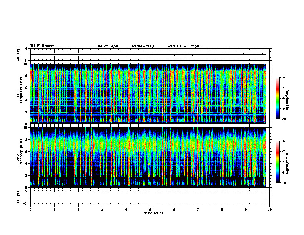Click the time axis tick label '4'

126,210
